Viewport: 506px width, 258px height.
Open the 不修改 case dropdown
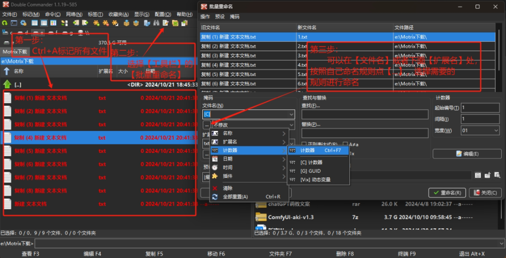[253, 125]
